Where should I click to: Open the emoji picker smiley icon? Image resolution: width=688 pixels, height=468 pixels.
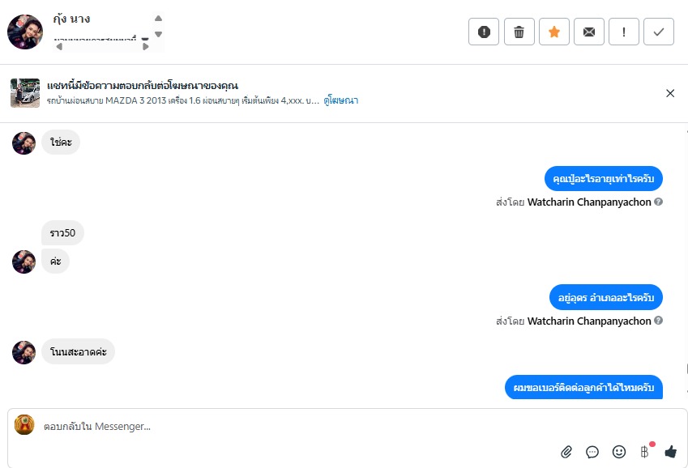(x=618, y=451)
